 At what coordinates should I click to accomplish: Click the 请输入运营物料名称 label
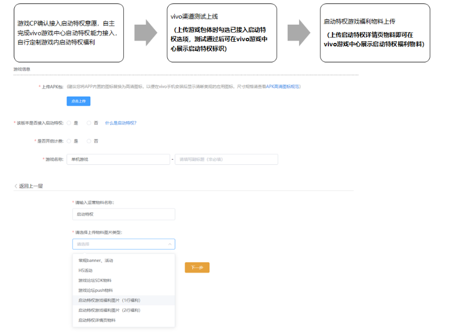click(x=95, y=203)
